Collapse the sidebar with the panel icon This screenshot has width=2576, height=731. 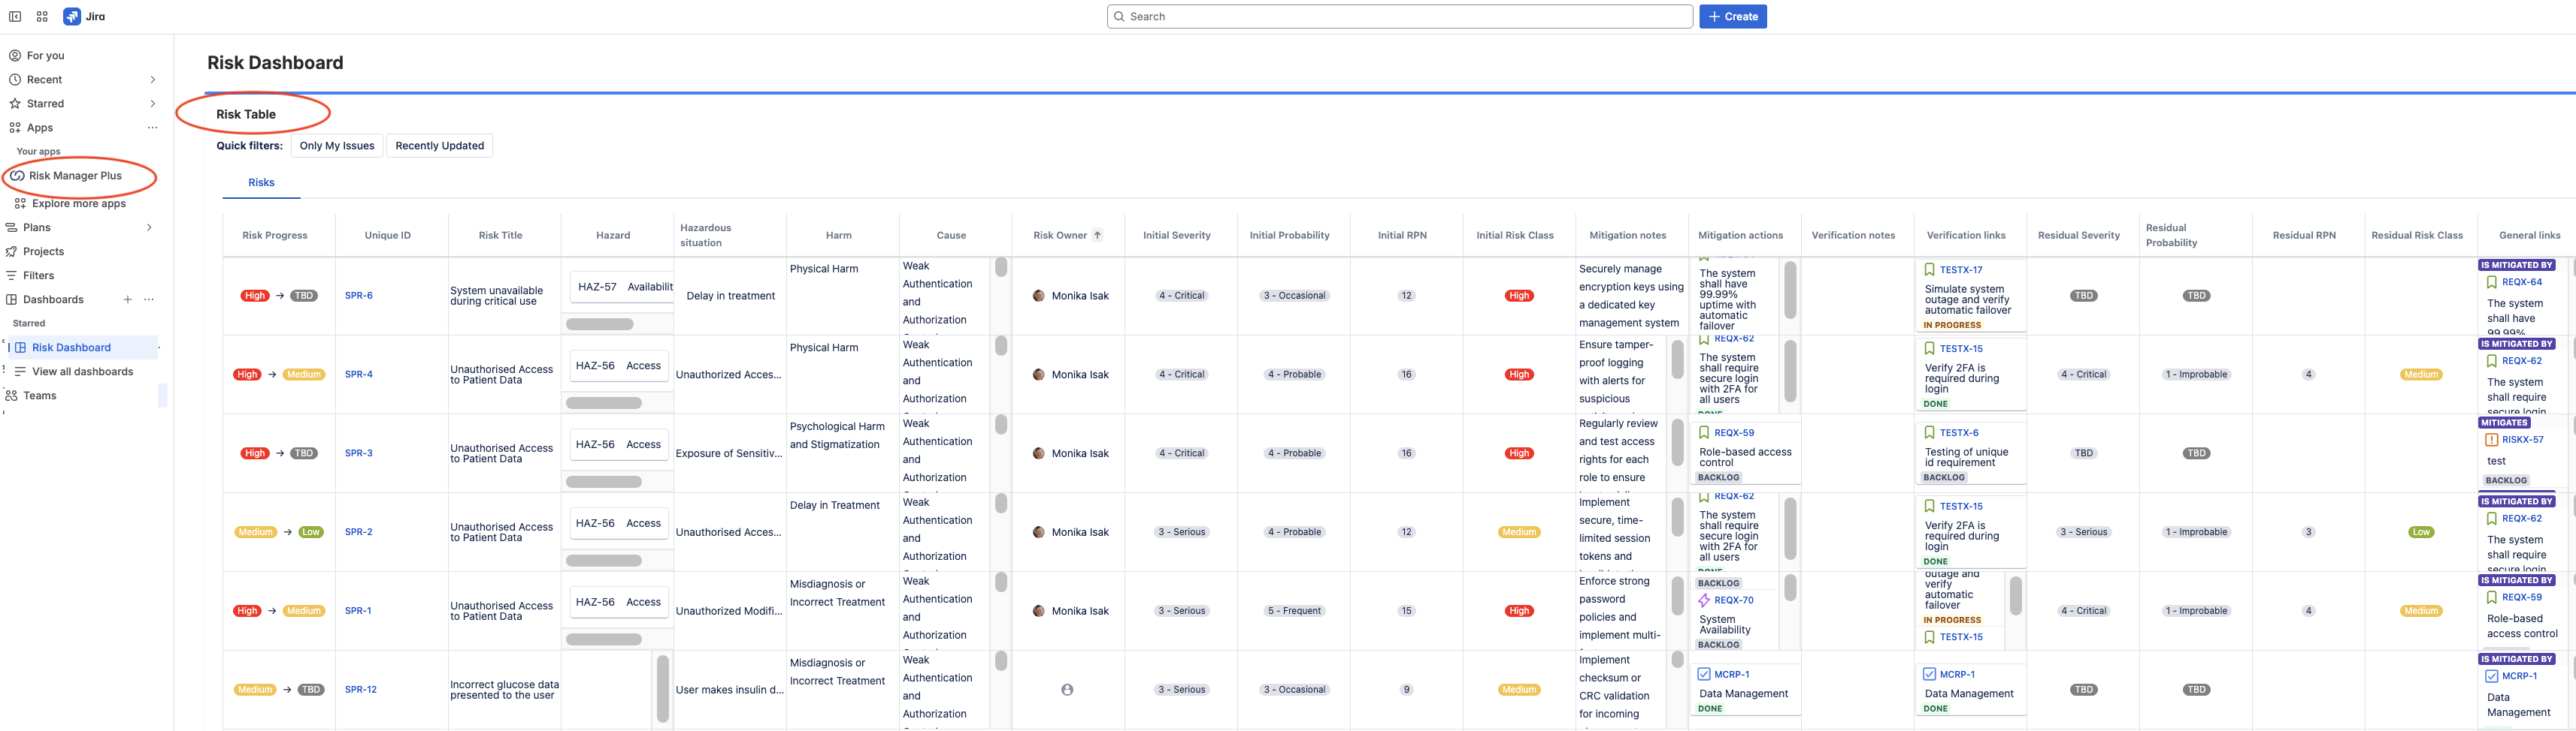[15, 16]
